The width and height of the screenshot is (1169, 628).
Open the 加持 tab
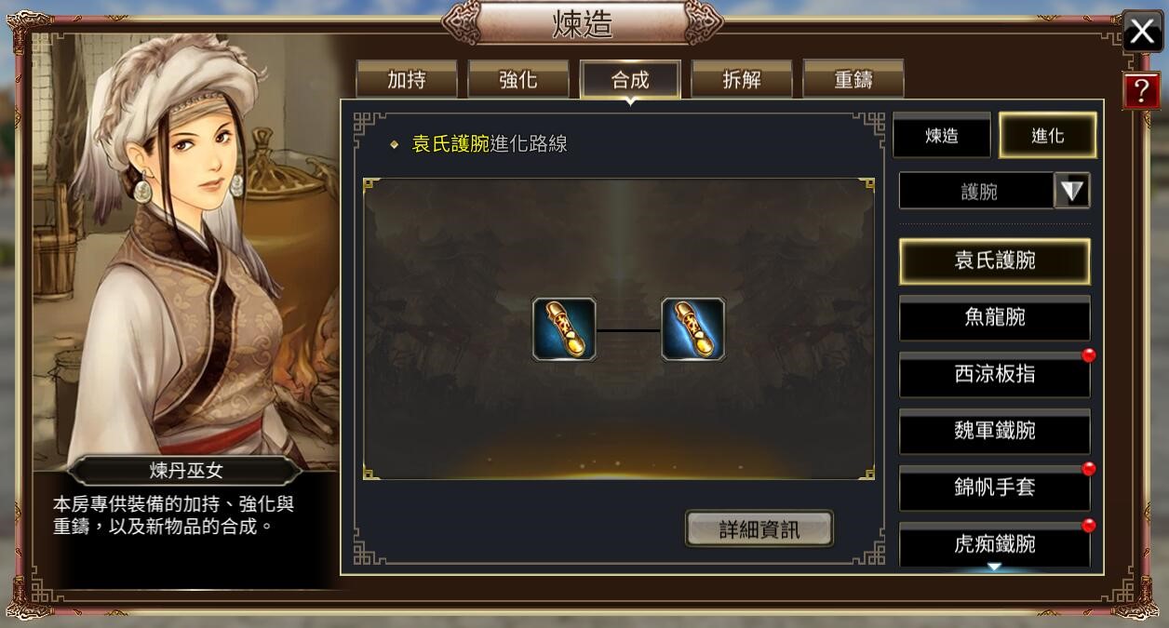click(x=407, y=80)
